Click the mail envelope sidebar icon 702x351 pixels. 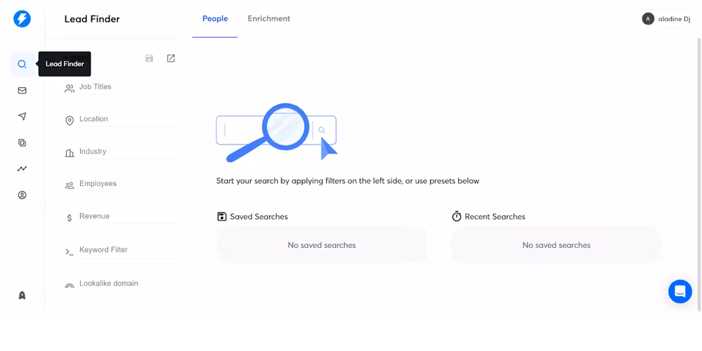click(x=22, y=91)
